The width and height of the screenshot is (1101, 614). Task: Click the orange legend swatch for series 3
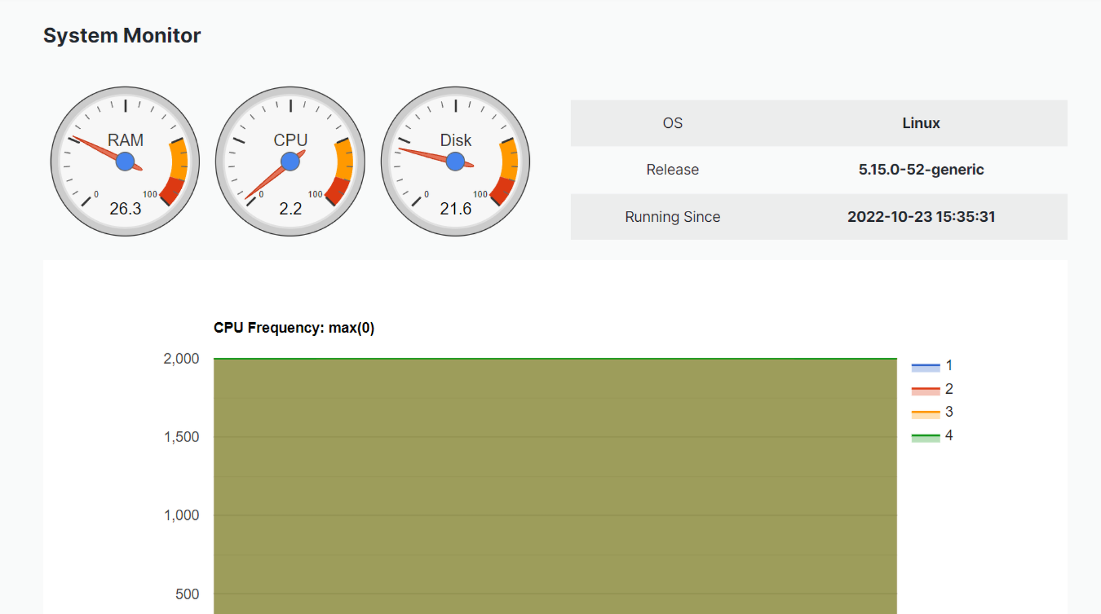[x=925, y=413]
